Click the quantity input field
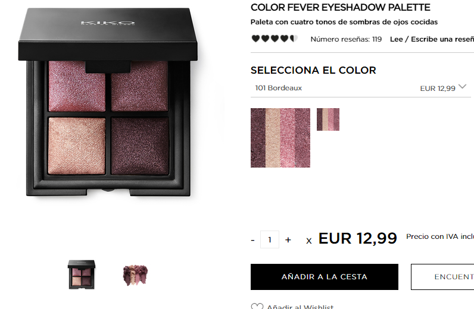This screenshot has width=474, height=309. point(270,239)
